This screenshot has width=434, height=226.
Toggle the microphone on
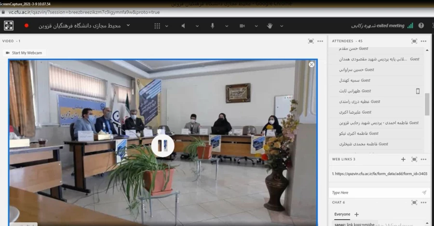click(212, 25)
